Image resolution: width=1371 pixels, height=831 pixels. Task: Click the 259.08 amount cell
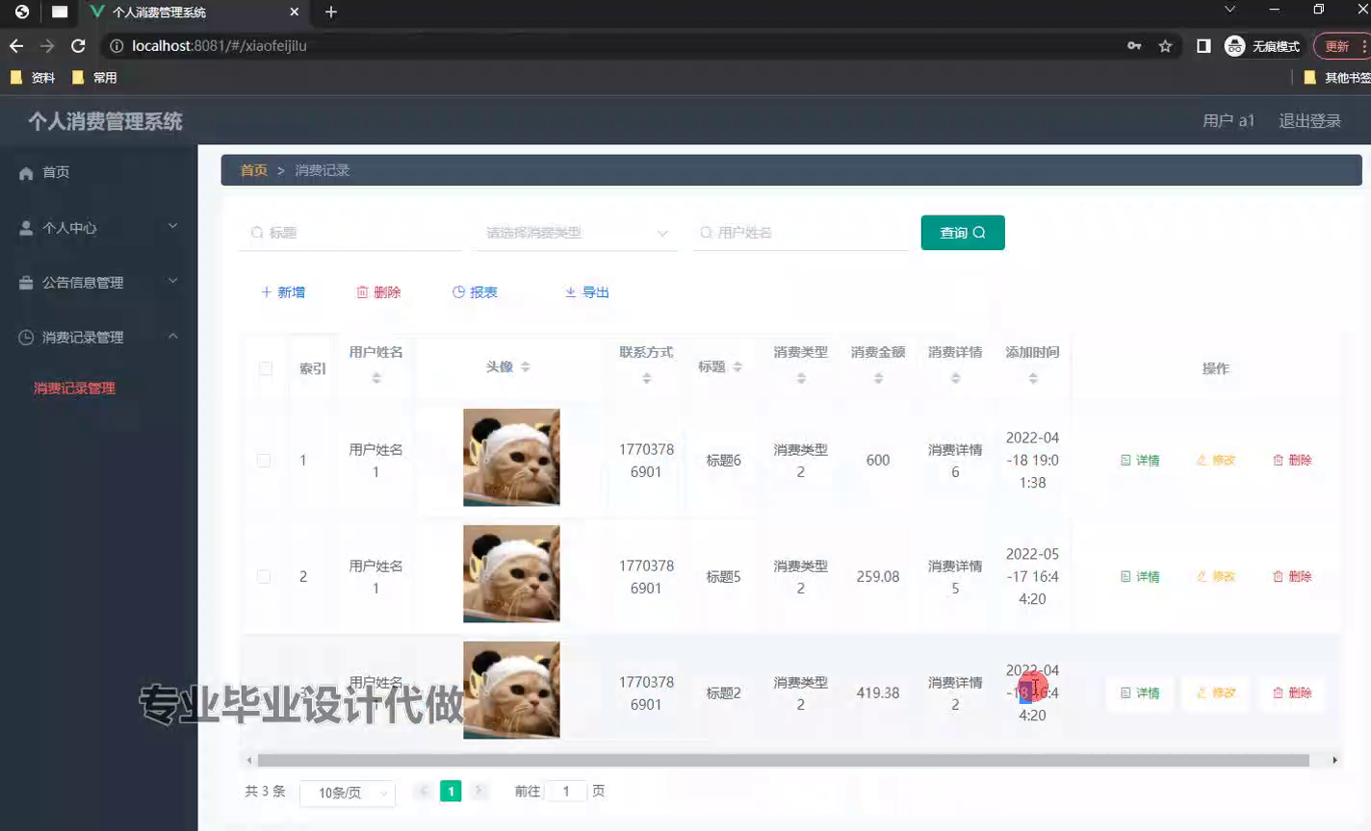tap(878, 577)
